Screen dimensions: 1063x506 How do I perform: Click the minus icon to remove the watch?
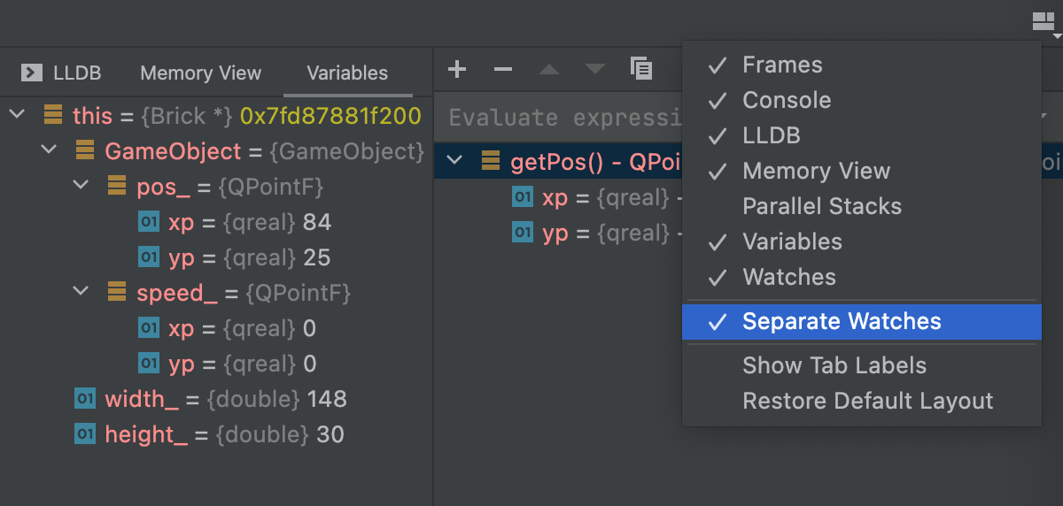(x=502, y=68)
